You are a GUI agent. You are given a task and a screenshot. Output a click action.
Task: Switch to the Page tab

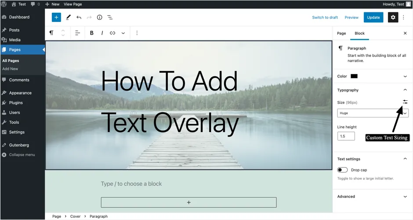point(341,33)
